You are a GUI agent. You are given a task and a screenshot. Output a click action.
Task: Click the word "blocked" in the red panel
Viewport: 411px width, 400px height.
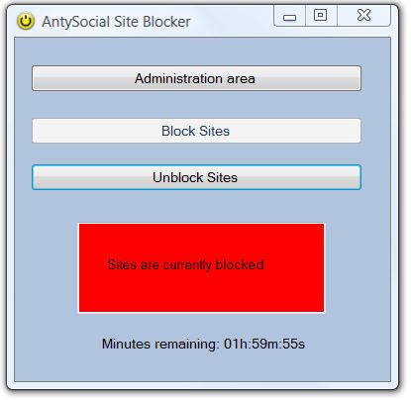coord(240,264)
